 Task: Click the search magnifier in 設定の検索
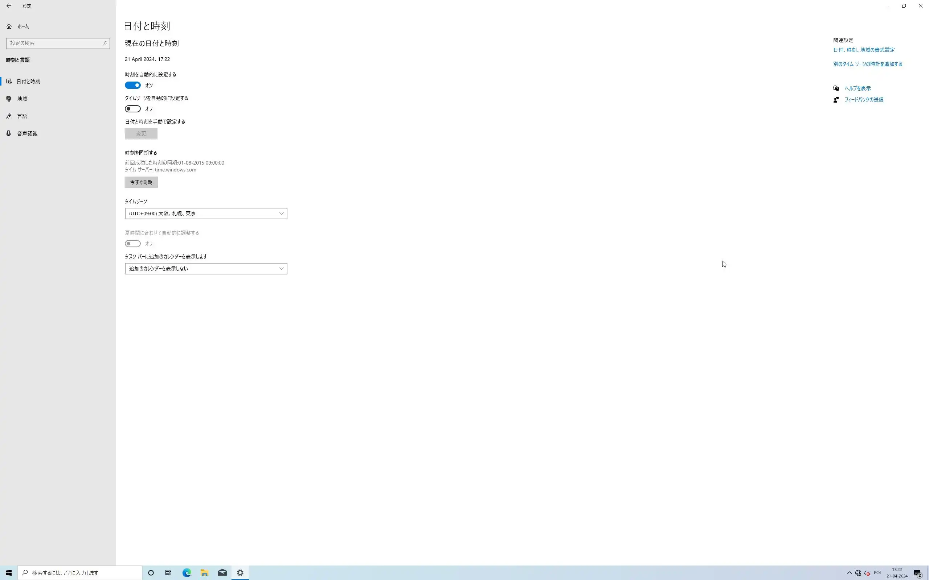105,43
